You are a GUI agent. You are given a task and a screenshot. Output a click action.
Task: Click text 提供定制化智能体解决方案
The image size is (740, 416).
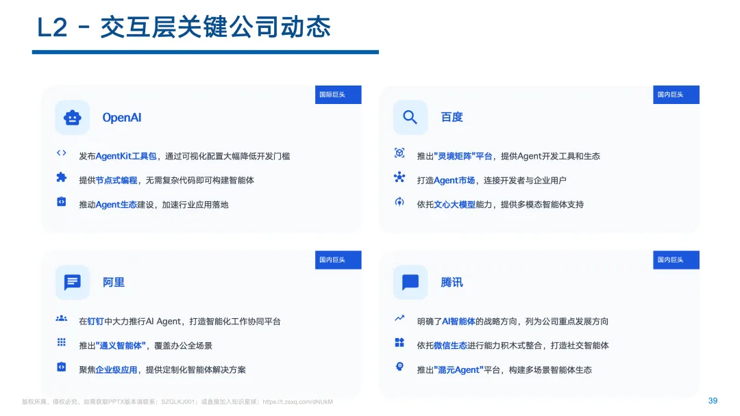point(196,370)
